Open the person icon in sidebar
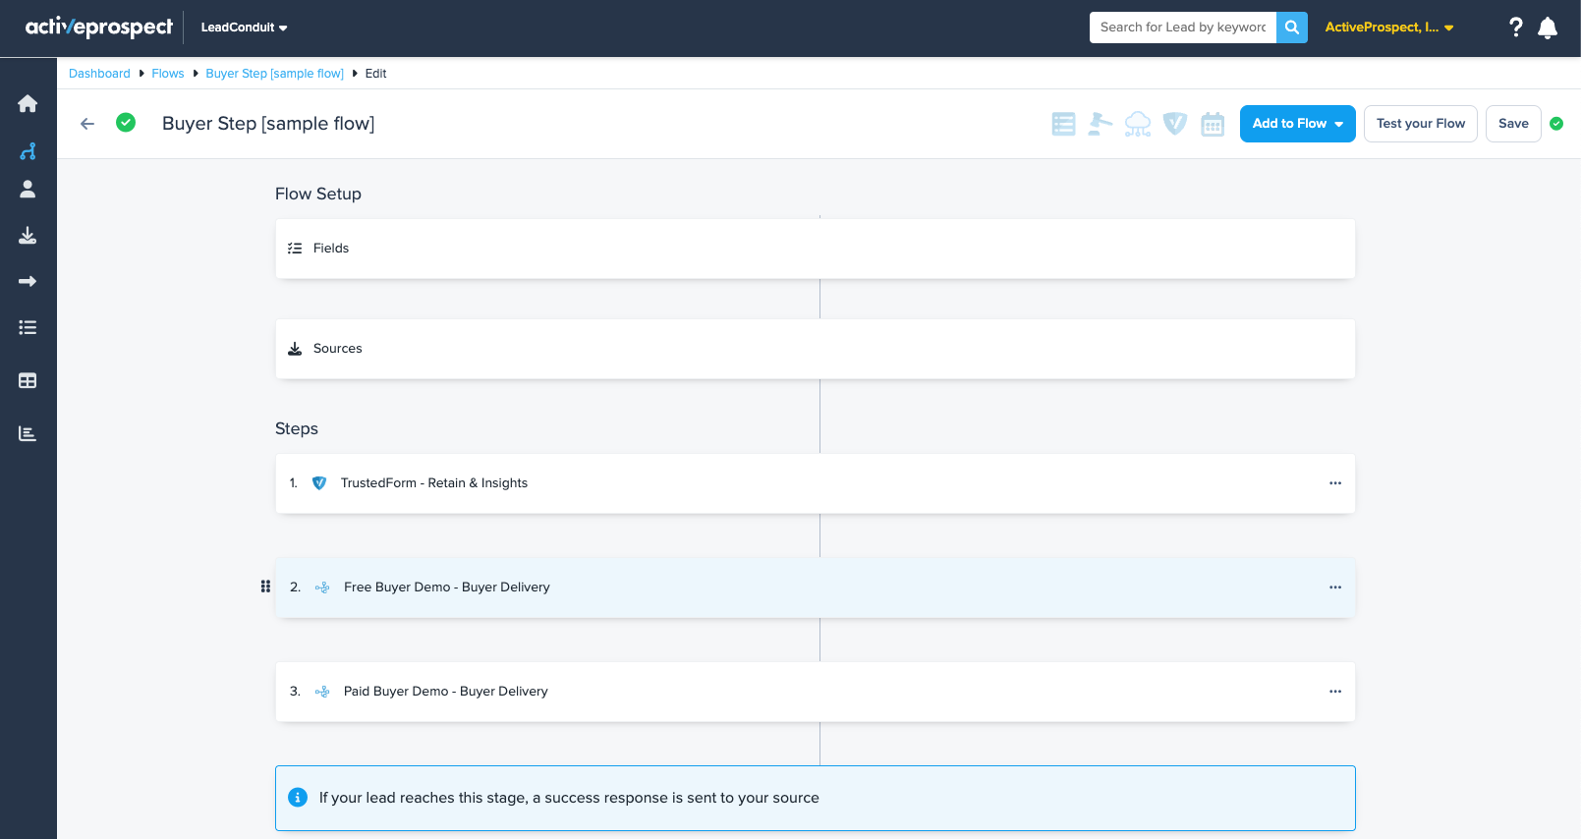 [28, 189]
